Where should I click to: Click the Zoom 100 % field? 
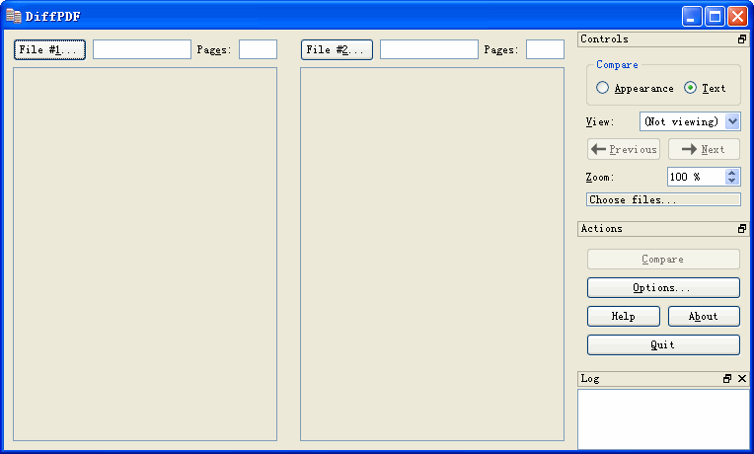(x=697, y=177)
